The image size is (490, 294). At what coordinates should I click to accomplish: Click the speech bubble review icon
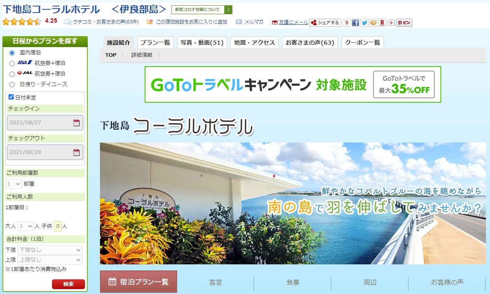68,22
